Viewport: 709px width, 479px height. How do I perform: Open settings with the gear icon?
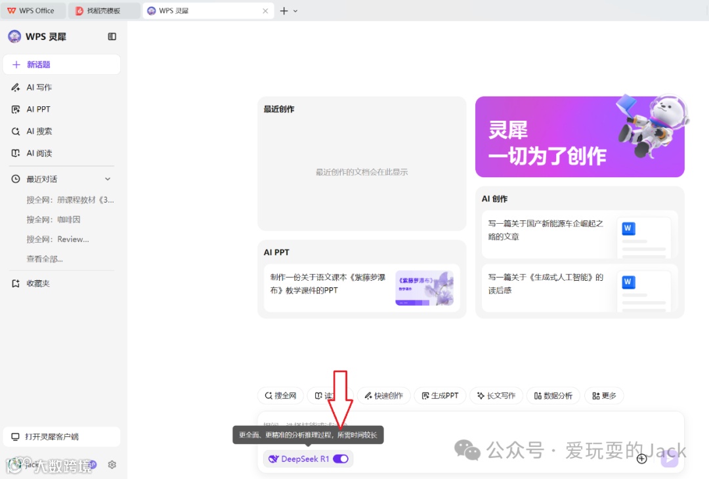click(x=112, y=465)
